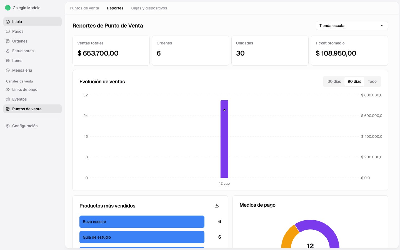Screen dimensions: 400x250
Task: Click the Medios de pago heading
Action: 257,205
